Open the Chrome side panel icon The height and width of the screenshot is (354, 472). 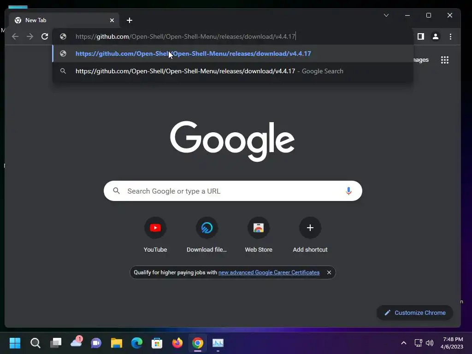click(x=420, y=36)
